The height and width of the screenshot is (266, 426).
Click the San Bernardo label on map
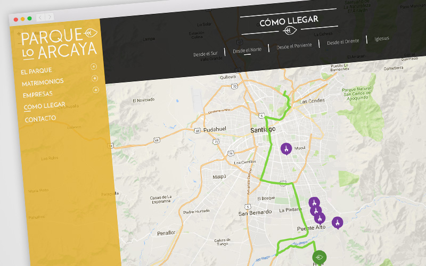[255, 213]
